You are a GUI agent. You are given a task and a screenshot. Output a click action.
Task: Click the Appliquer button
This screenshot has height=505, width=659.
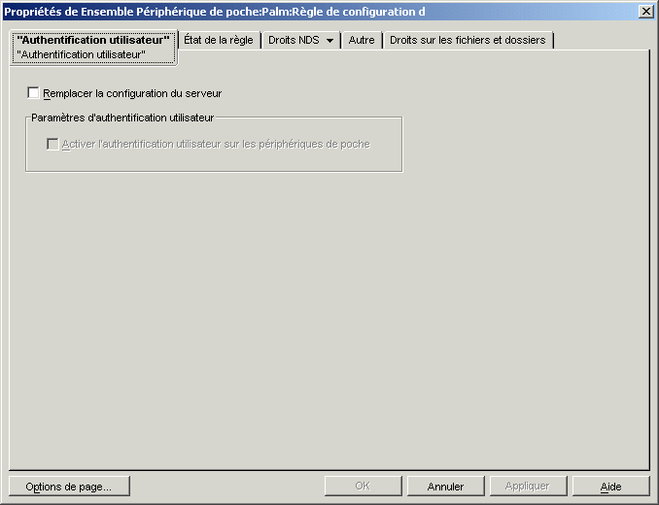(528, 487)
